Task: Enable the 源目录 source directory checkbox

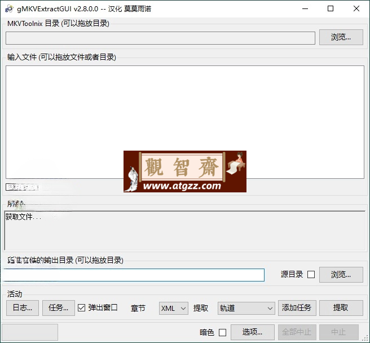Action: pyautogui.click(x=311, y=275)
